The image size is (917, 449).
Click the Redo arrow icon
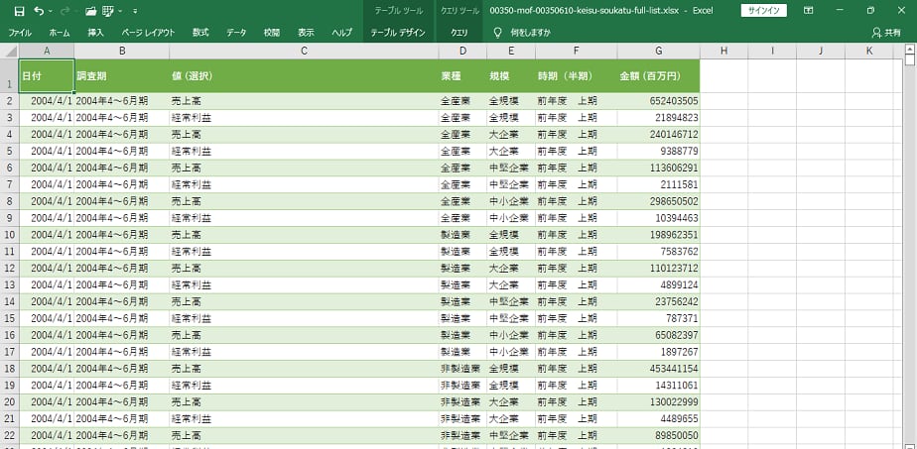point(65,10)
